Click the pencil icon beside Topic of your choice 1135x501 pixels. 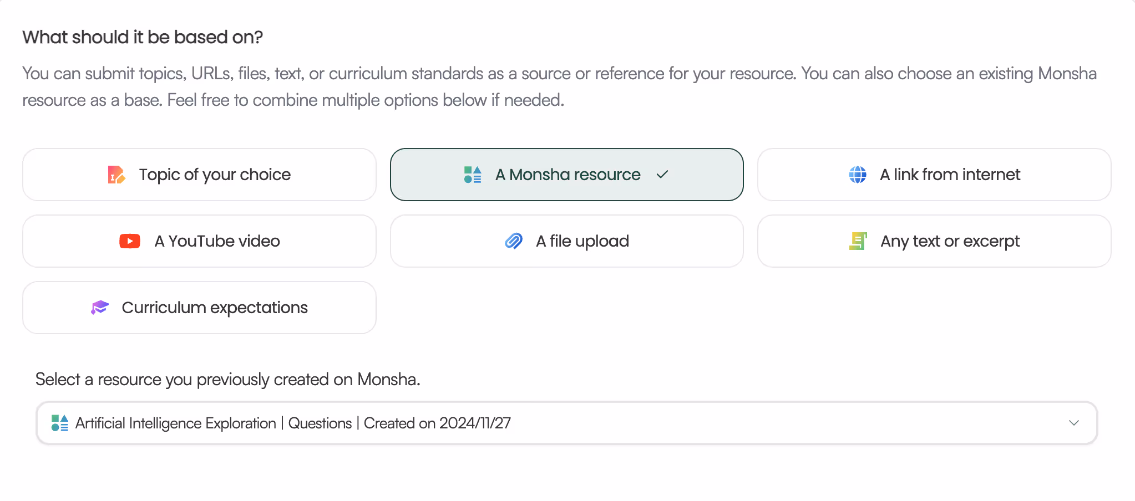[116, 175]
